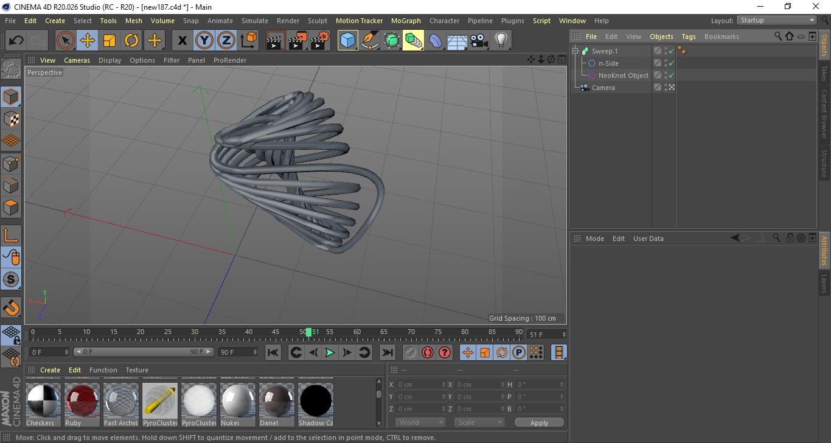Open the Scale mode dropdown

pos(479,423)
